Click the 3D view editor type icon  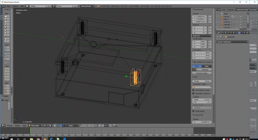3,125
